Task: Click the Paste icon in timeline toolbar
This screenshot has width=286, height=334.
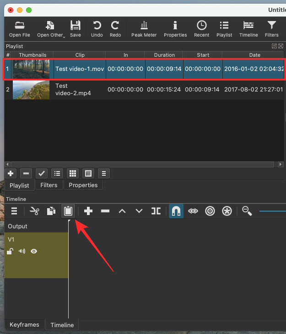Action: coord(68,211)
